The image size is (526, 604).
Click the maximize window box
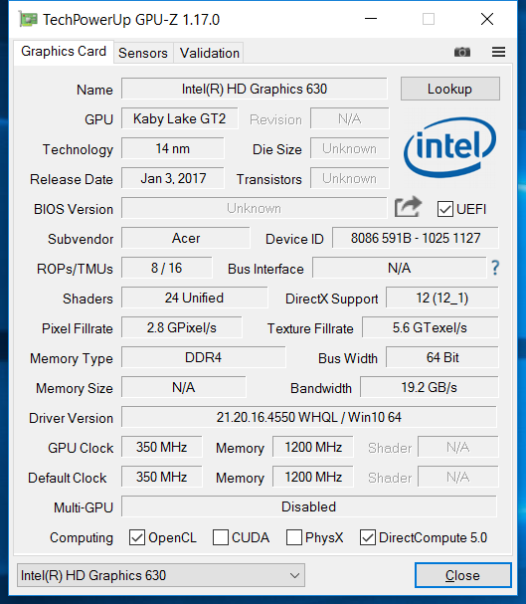[429, 19]
